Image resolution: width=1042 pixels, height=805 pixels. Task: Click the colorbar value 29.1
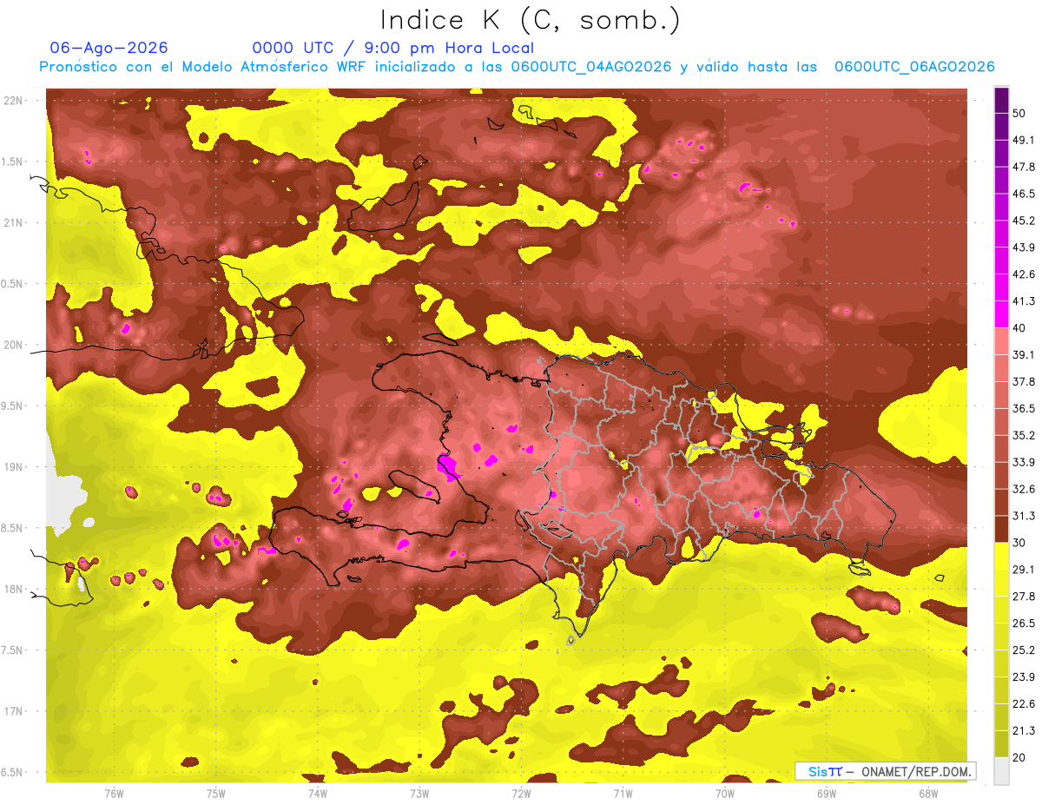point(1023,570)
